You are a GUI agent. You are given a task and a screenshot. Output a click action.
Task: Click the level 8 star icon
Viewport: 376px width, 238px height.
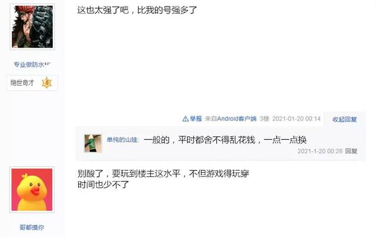pos(47,83)
